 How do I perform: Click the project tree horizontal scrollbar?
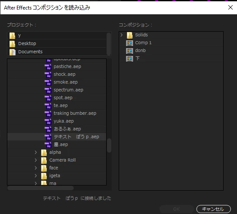[x=40, y=188]
